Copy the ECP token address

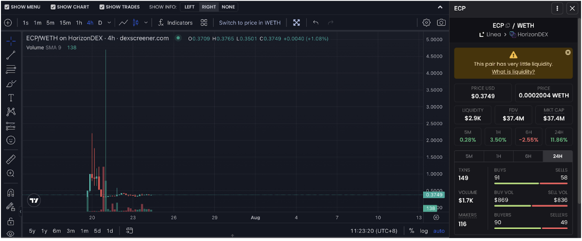click(508, 25)
